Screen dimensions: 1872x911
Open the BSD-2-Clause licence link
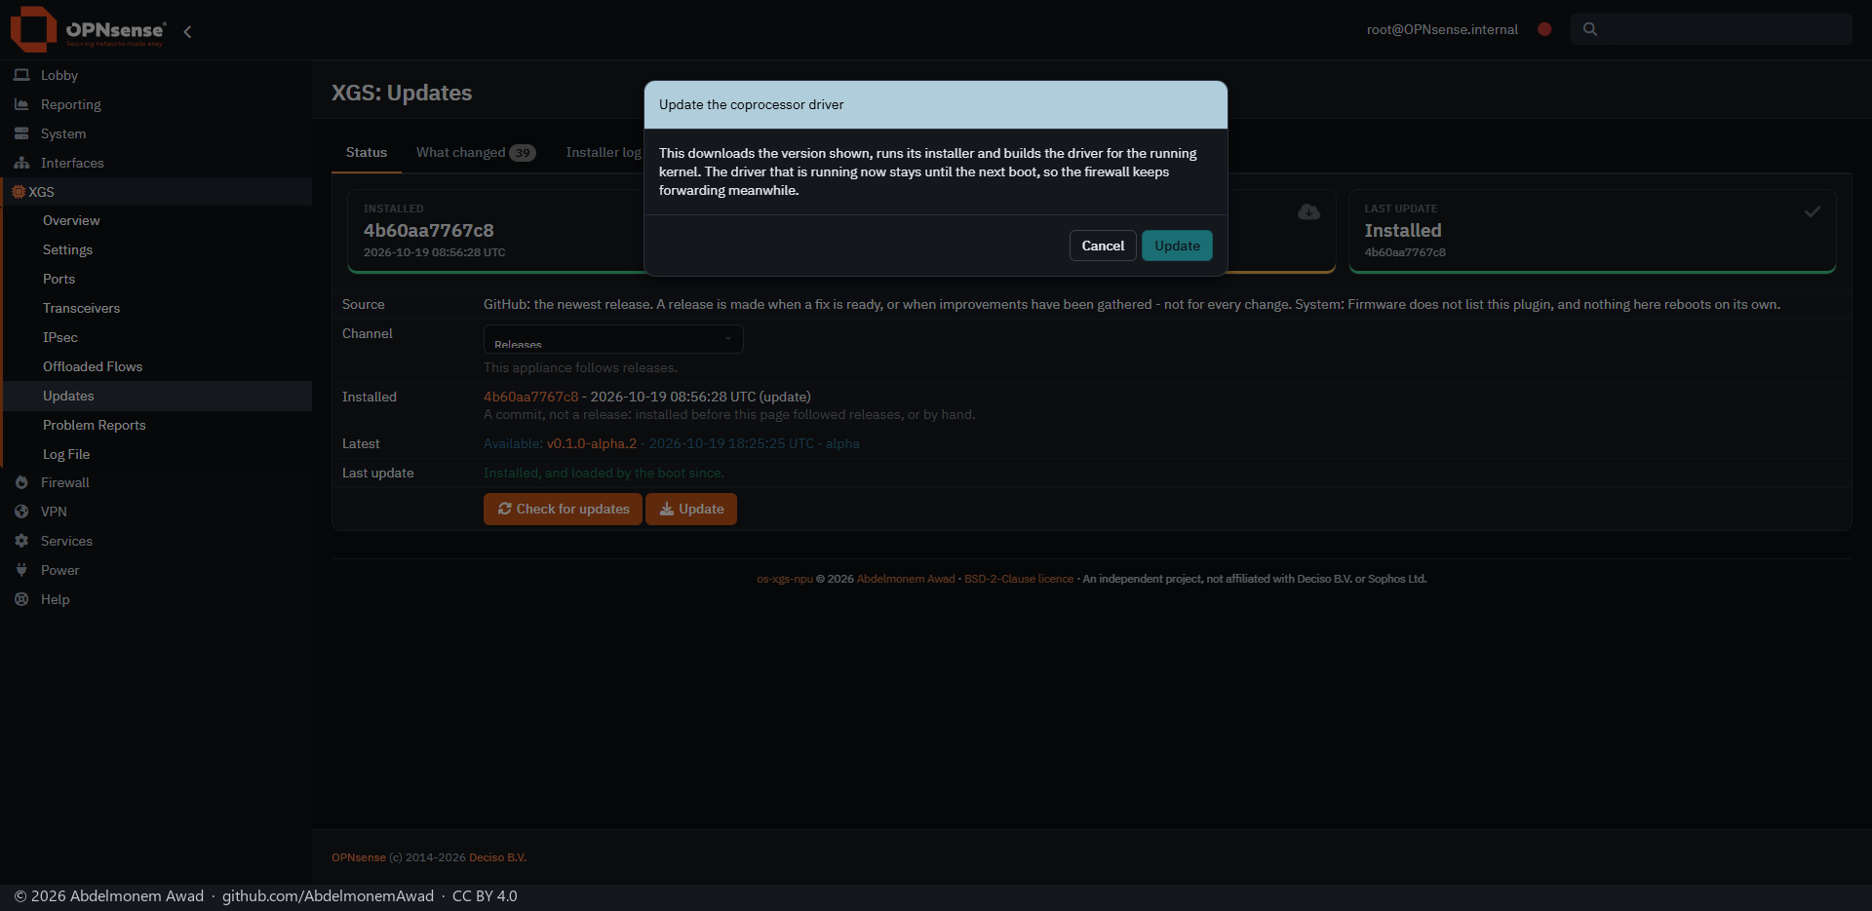(1019, 579)
